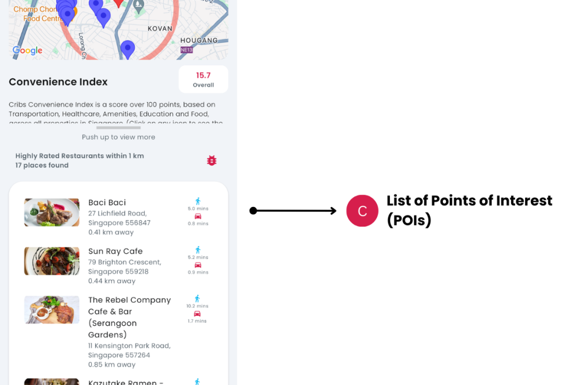Select the walking icon for Sun Ray Cafe

coord(198,250)
